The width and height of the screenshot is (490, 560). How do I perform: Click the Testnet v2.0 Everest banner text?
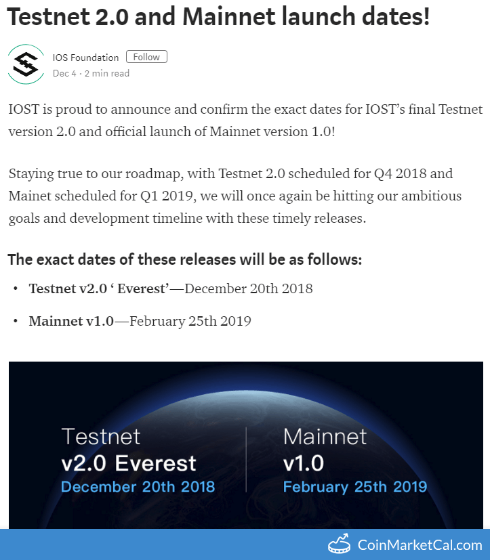tap(129, 450)
